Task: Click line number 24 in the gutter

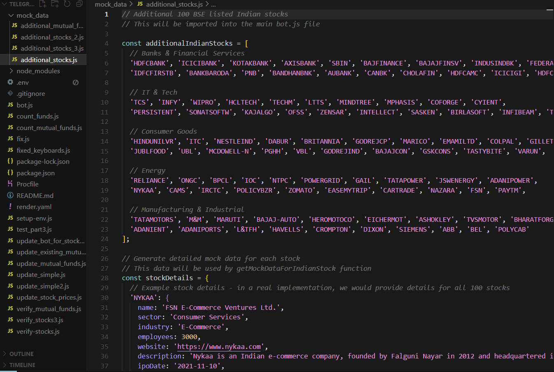Action: pos(105,239)
